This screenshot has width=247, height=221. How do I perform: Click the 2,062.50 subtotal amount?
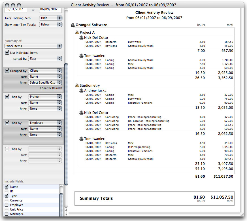tap(225, 133)
